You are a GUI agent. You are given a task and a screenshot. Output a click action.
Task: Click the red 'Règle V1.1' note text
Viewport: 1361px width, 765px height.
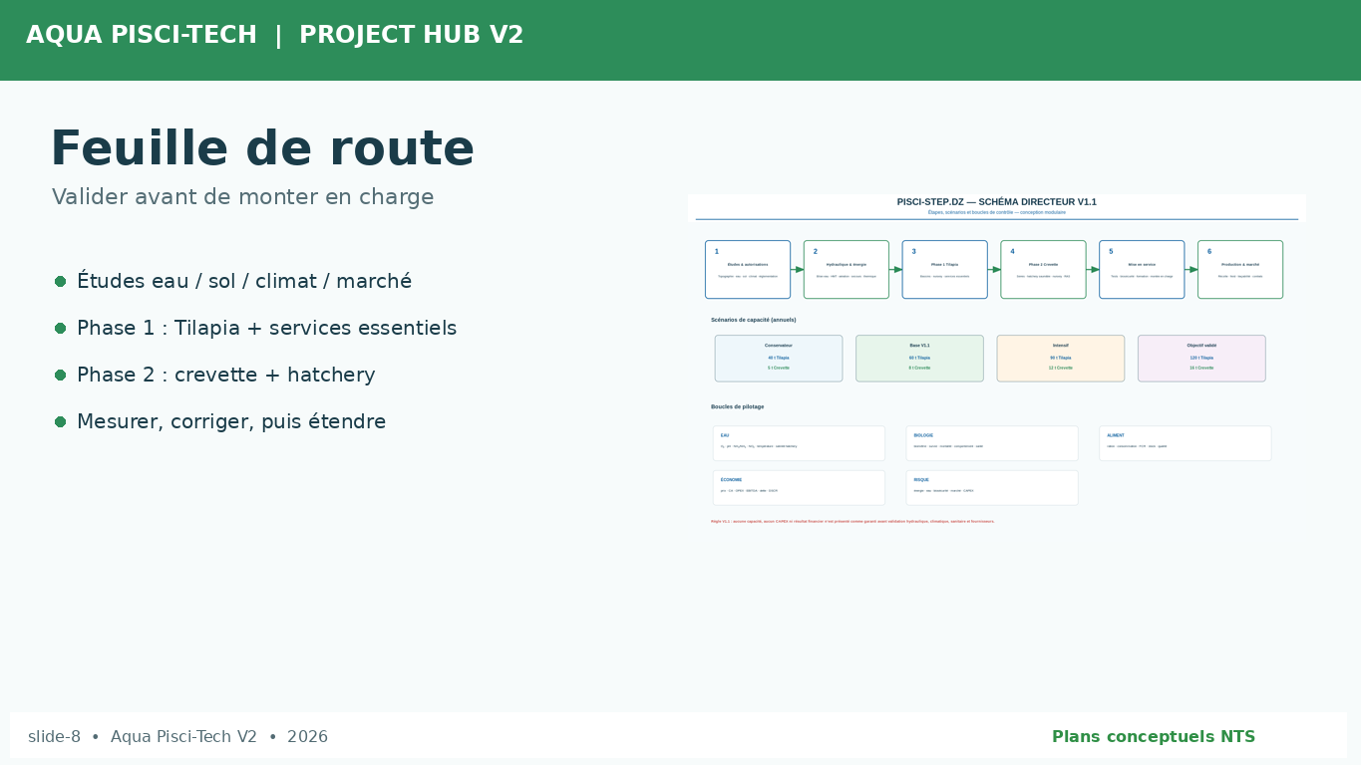[852, 521]
